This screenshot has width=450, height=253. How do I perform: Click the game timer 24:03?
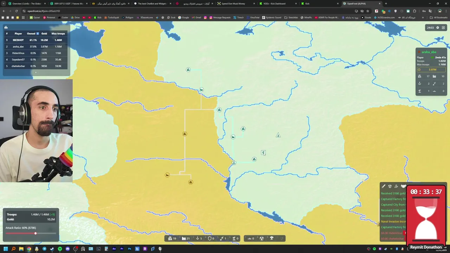(x=430, y=27)
